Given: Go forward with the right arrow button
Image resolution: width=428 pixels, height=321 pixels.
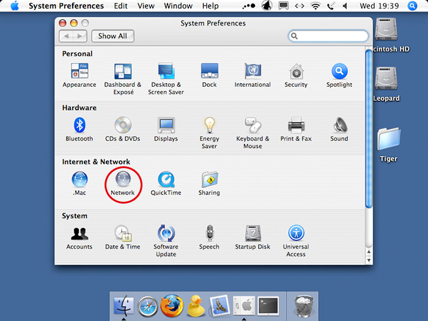Looking at the screenshot, I should coord(80,36).
